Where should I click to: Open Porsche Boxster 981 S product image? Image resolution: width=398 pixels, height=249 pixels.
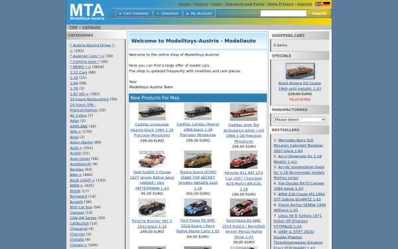pos(152,208)
